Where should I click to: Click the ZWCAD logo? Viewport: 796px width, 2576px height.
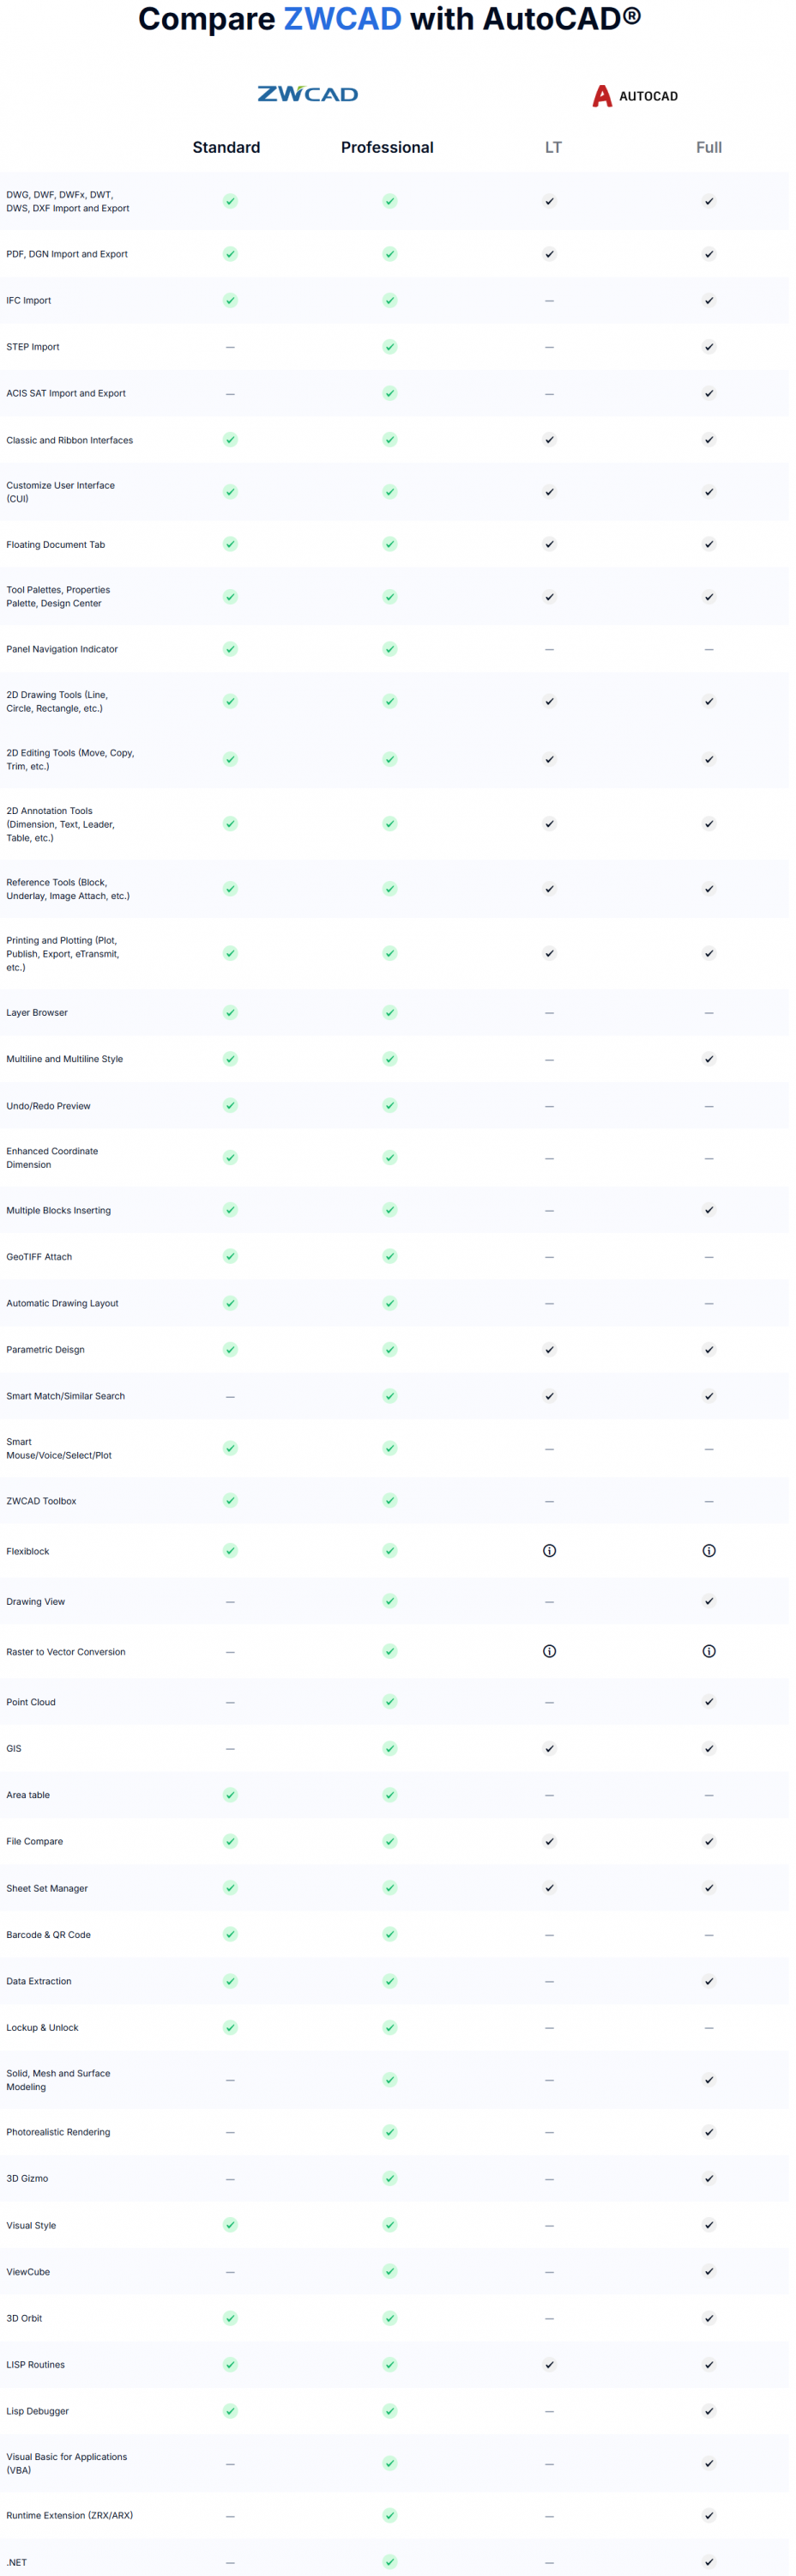(308, 94)
